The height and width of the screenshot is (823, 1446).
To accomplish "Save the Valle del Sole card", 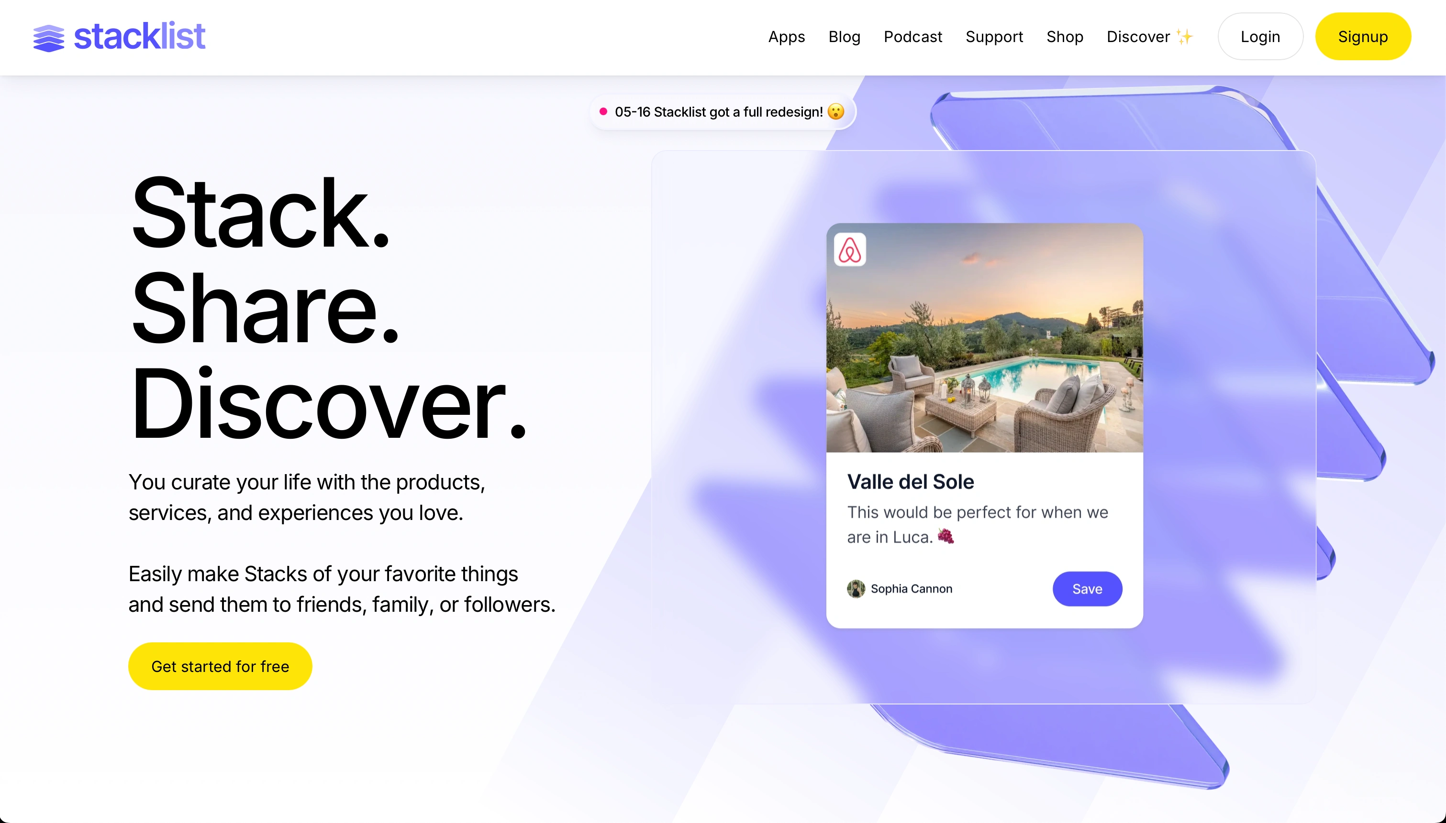I will 1087,589.
